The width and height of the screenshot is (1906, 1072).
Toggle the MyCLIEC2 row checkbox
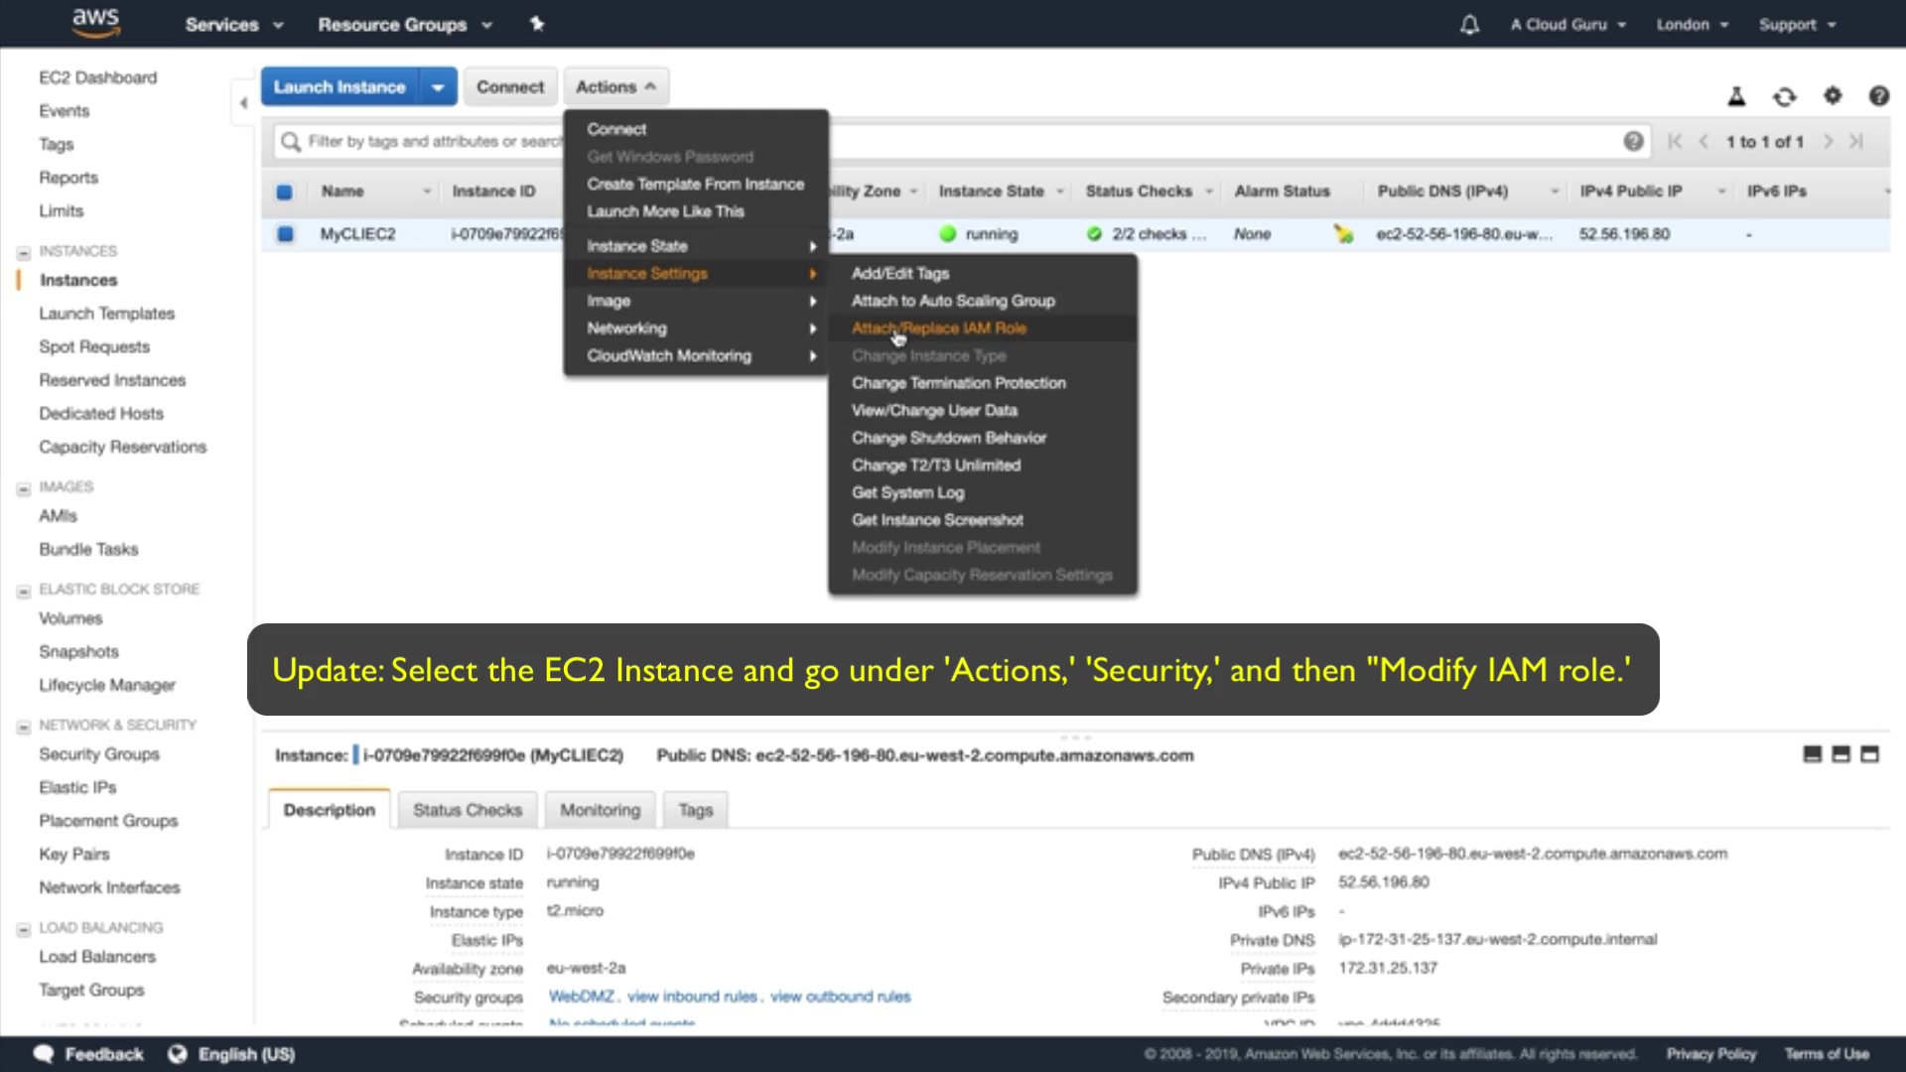[x=285, y=234]
